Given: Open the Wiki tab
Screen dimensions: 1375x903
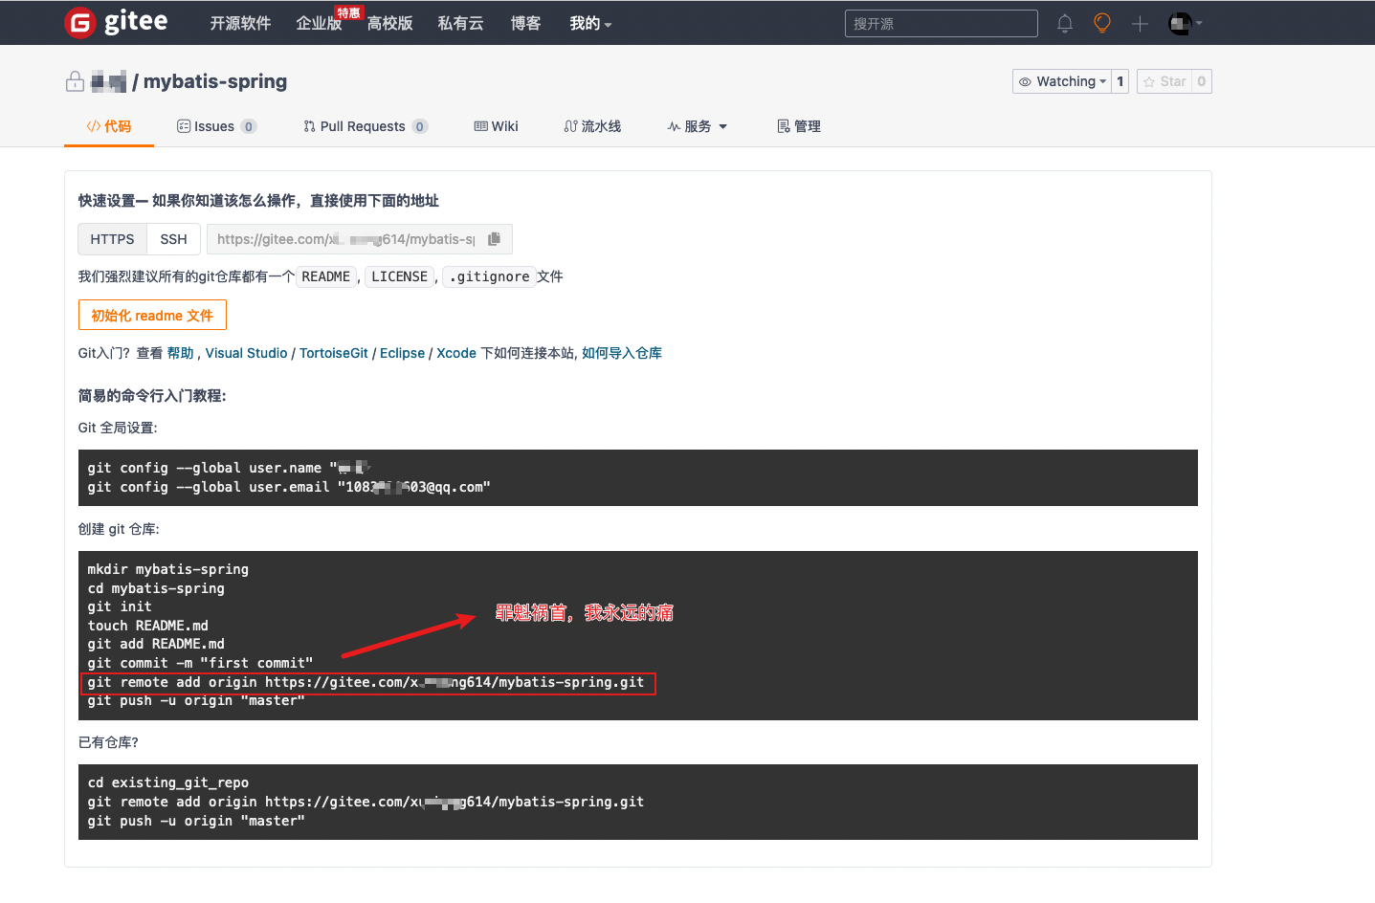Looking at the screenshot, I should point(496,126).
